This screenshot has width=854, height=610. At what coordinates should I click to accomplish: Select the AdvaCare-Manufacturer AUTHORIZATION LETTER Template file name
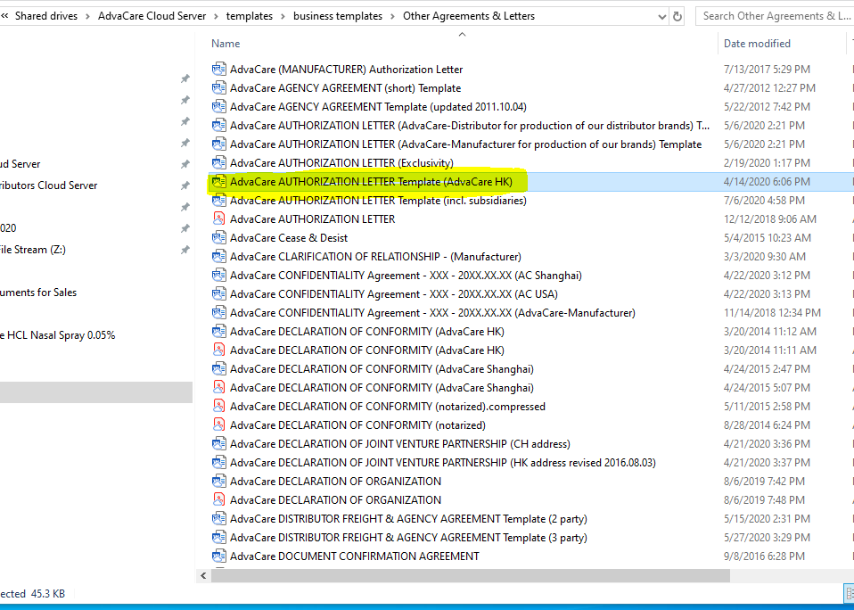[x=465, y=144]
